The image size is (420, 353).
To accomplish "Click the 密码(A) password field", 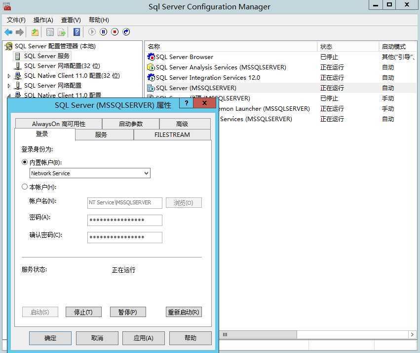I will [125, 220].
